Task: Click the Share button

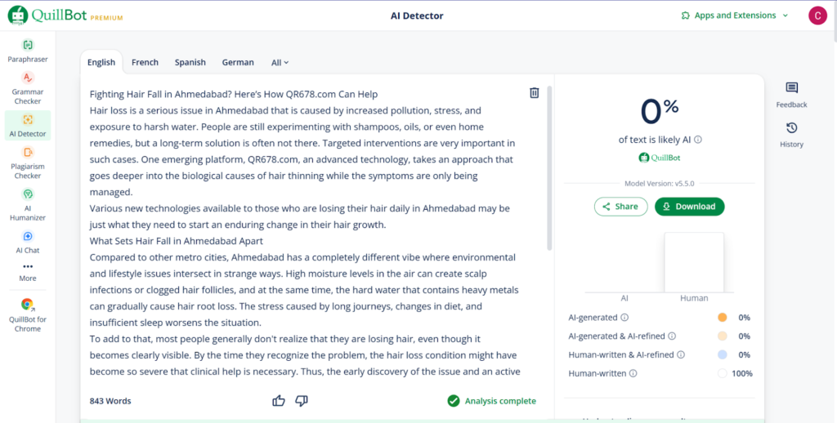Action: [620, 207]
